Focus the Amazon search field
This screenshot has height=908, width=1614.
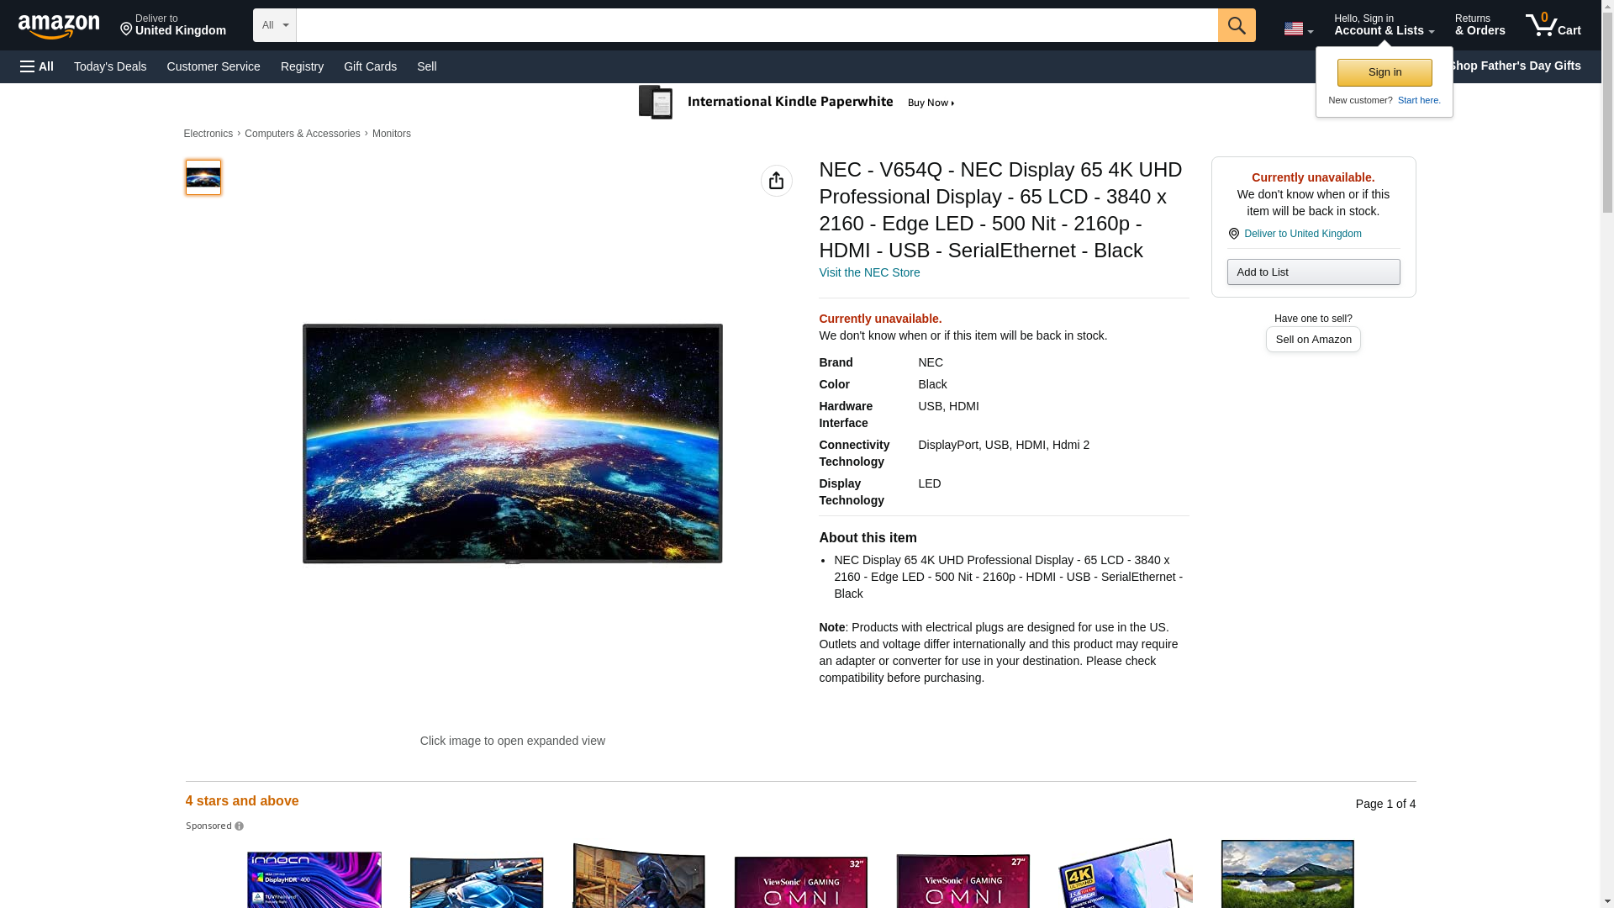tap(757, 25)
